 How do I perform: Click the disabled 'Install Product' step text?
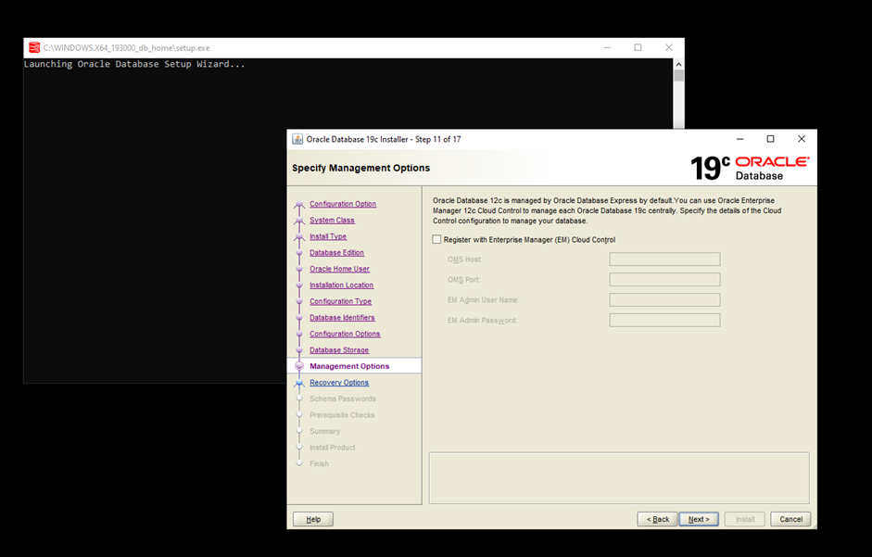click(333, 448)
